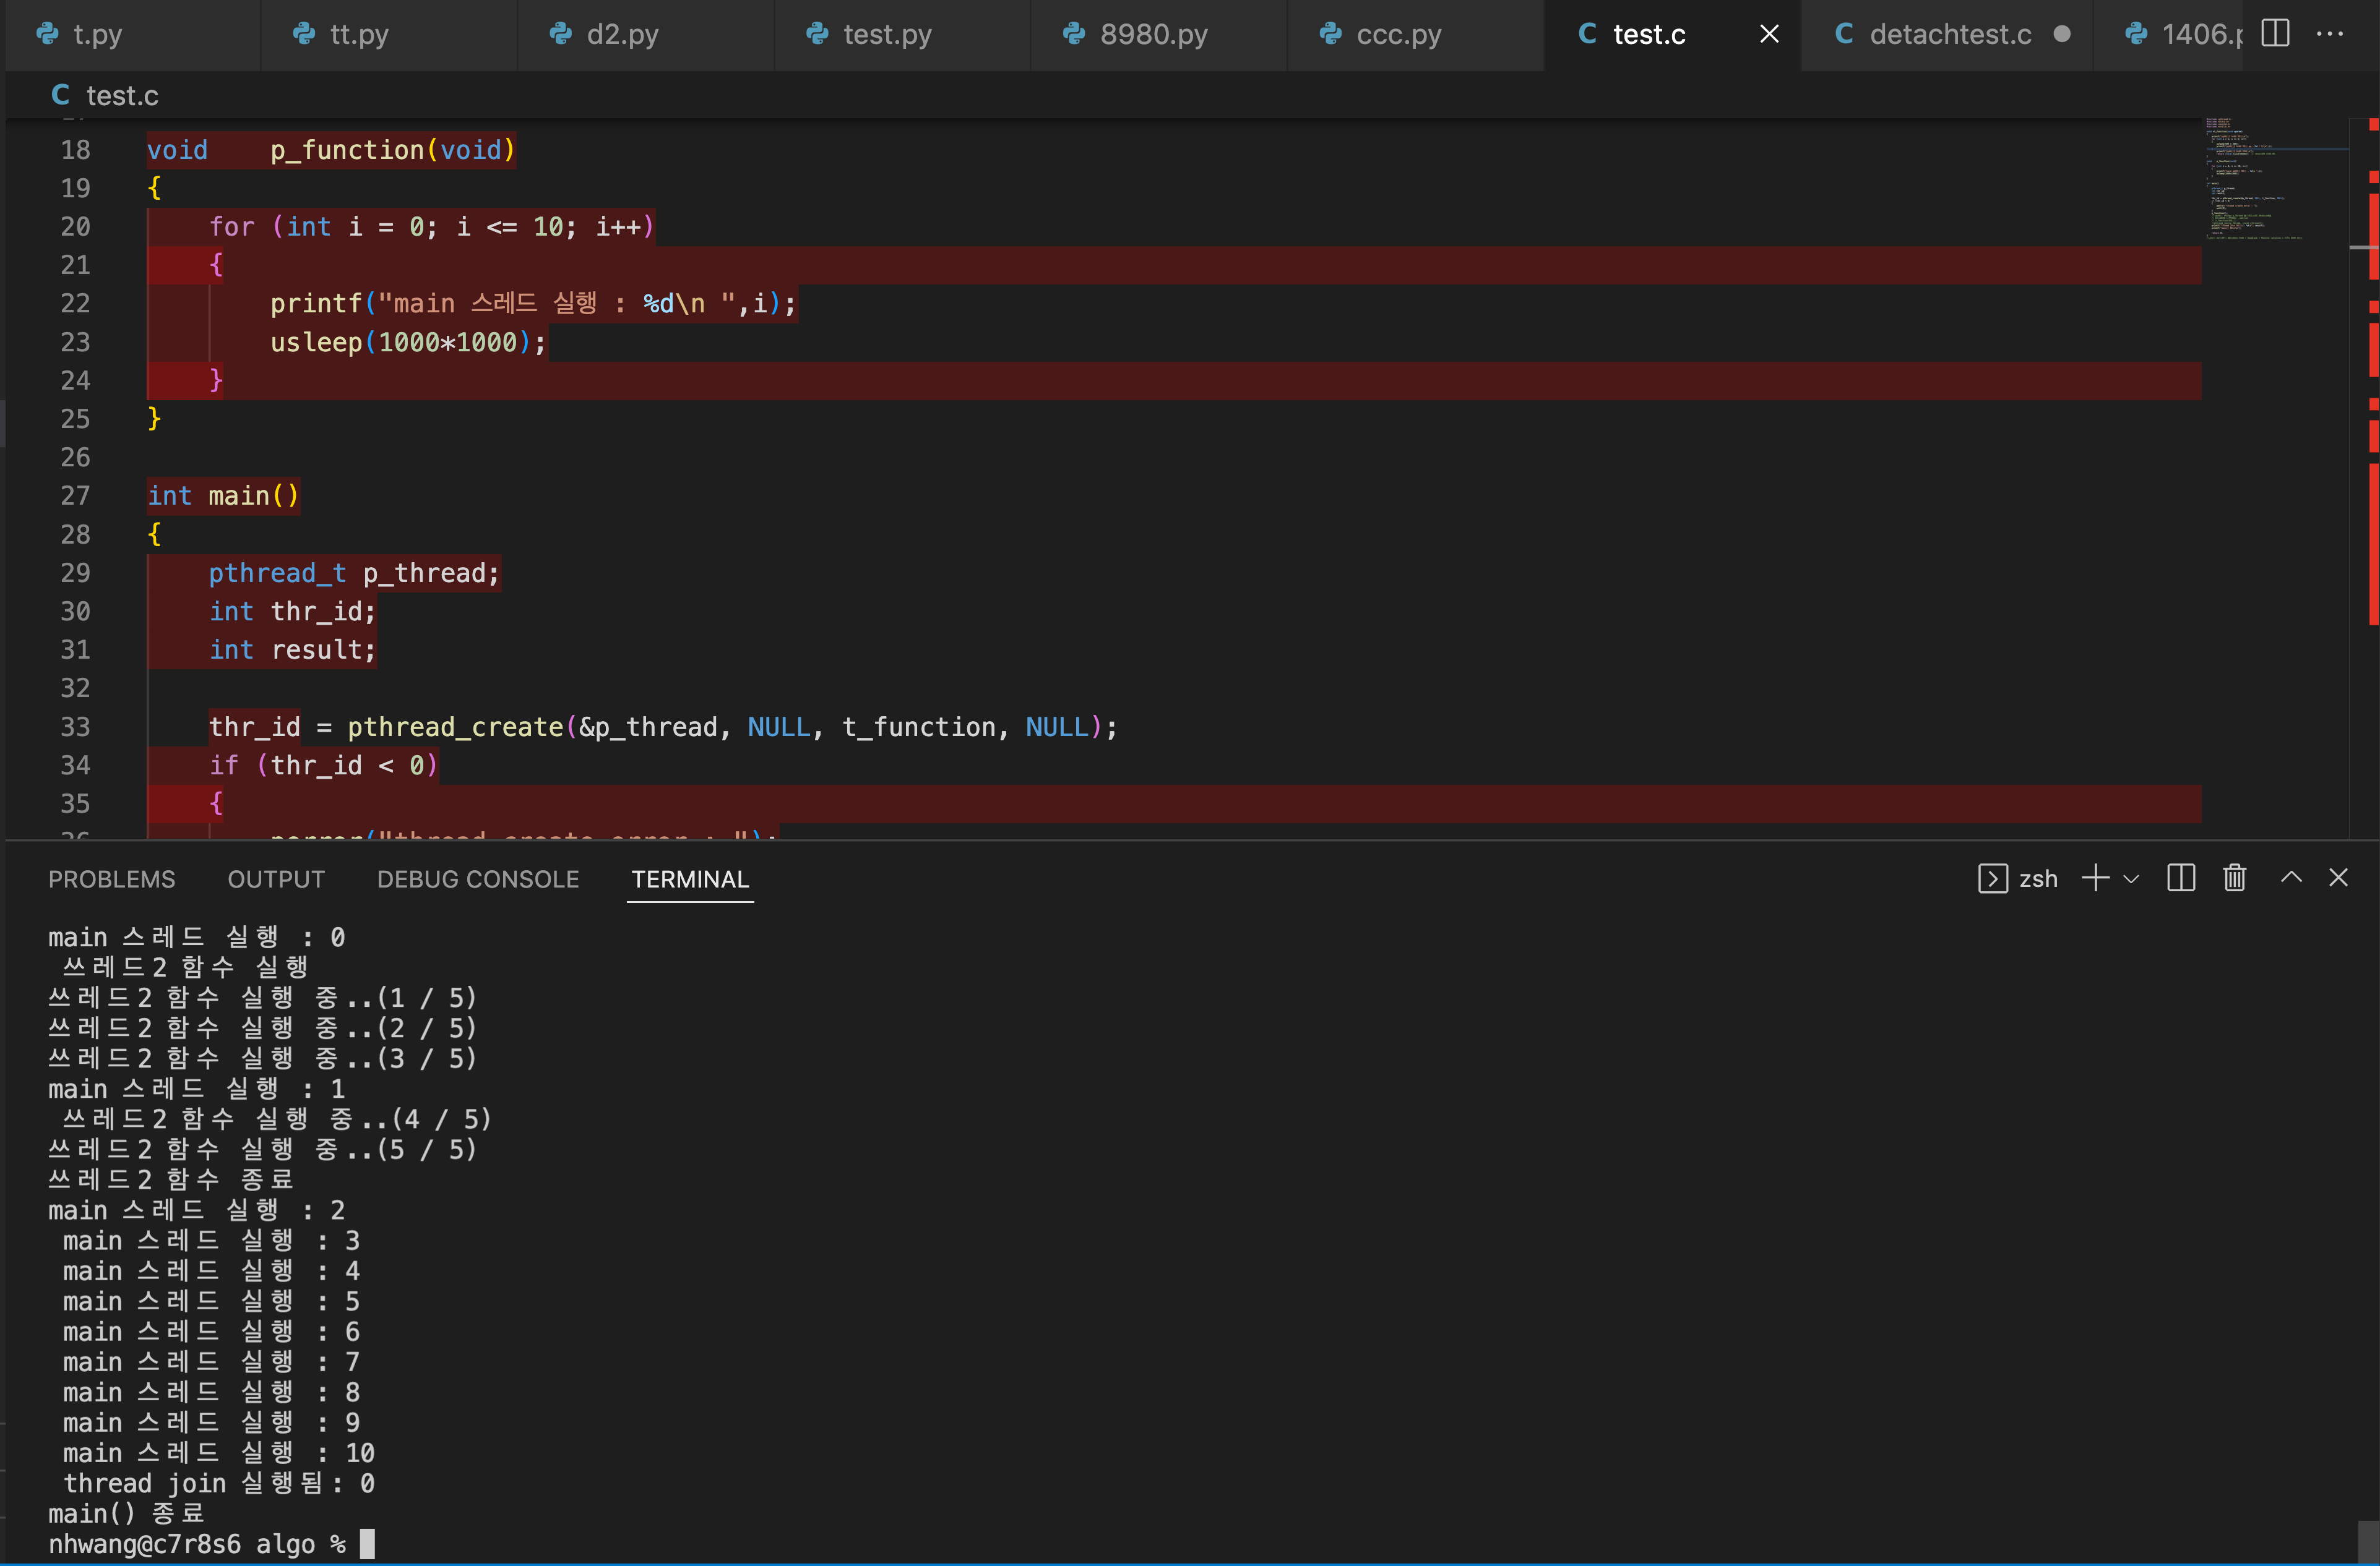The image size is (2380, 1566).
Task: Close the test.c tab
Action: point(1769,34)
